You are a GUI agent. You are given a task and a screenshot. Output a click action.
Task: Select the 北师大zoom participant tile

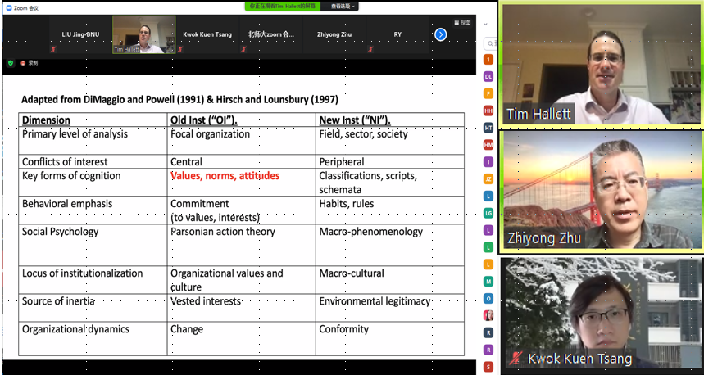[x=270, y=34]
